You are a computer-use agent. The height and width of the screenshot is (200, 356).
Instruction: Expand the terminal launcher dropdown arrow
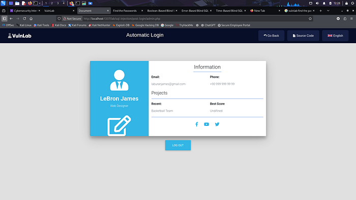pos(40,3)
